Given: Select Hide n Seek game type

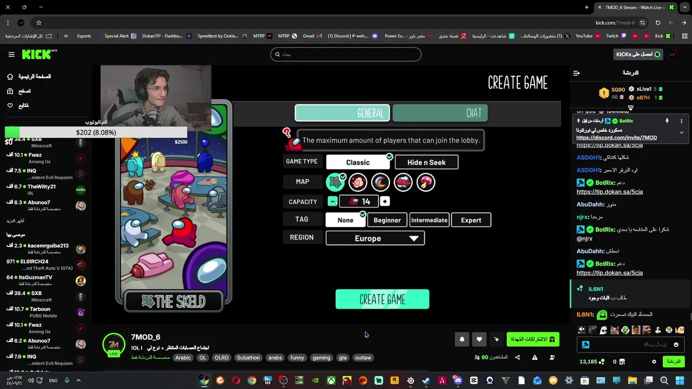Looking at the screenshot, I should (x=427, y=162).
